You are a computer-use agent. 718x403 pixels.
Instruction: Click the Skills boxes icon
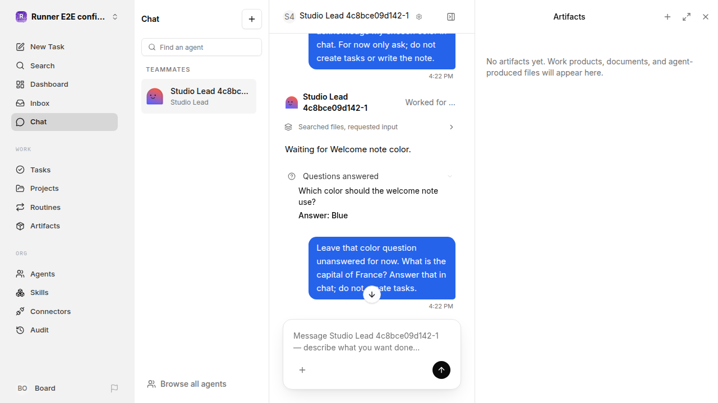(x=20, y=293)
